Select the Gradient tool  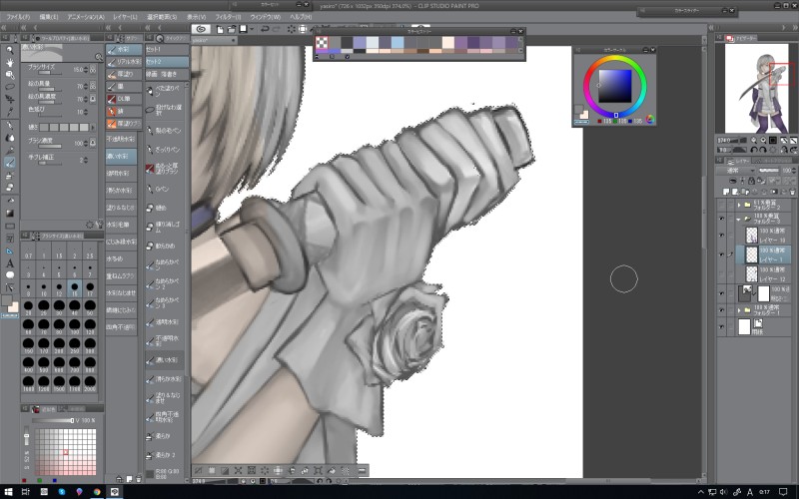point(10,214)
